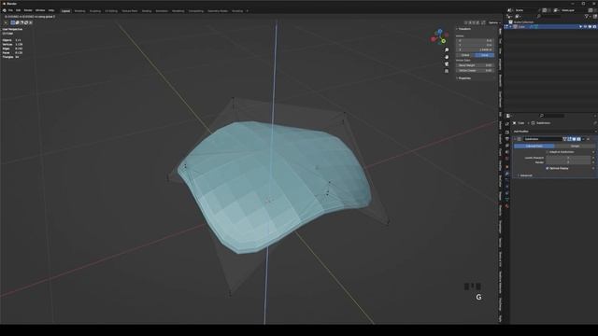The width and height of the screenshot is (598, 336).
Task: Open the outliner display mode dropdown
Action: (518, 17)
